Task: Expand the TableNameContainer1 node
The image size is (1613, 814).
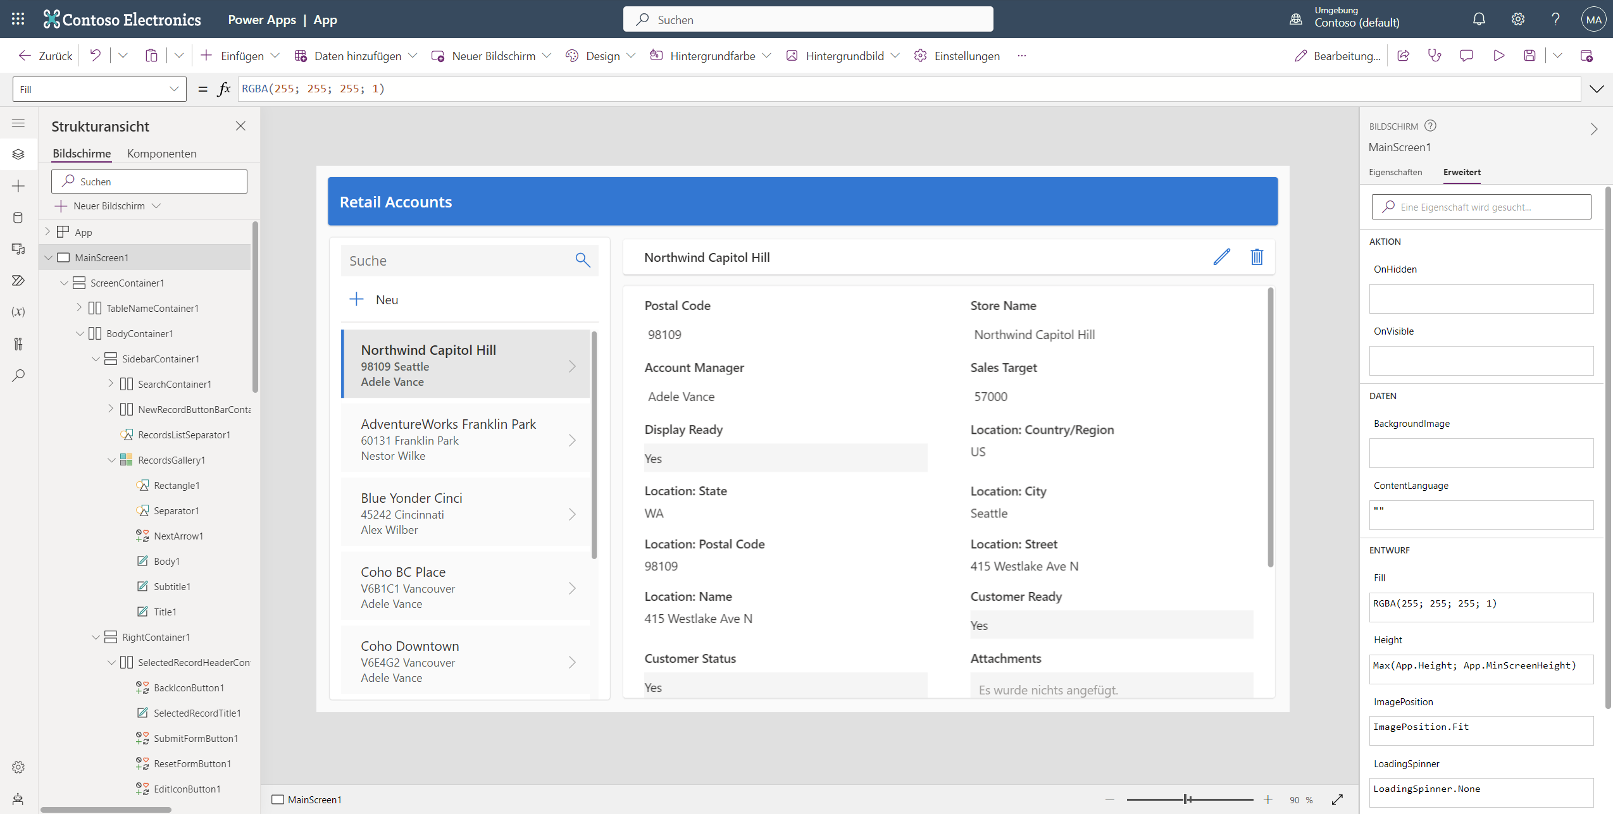Action: click(79, 307)
